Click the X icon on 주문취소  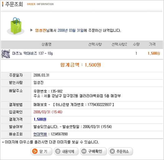[112, 151]
